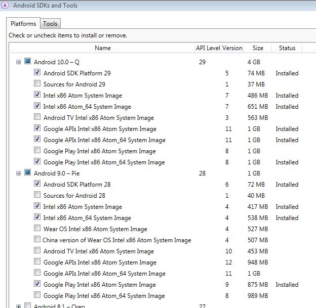
Task: Select the Android 9.0 – Pie row label
Action: point(57,173)
